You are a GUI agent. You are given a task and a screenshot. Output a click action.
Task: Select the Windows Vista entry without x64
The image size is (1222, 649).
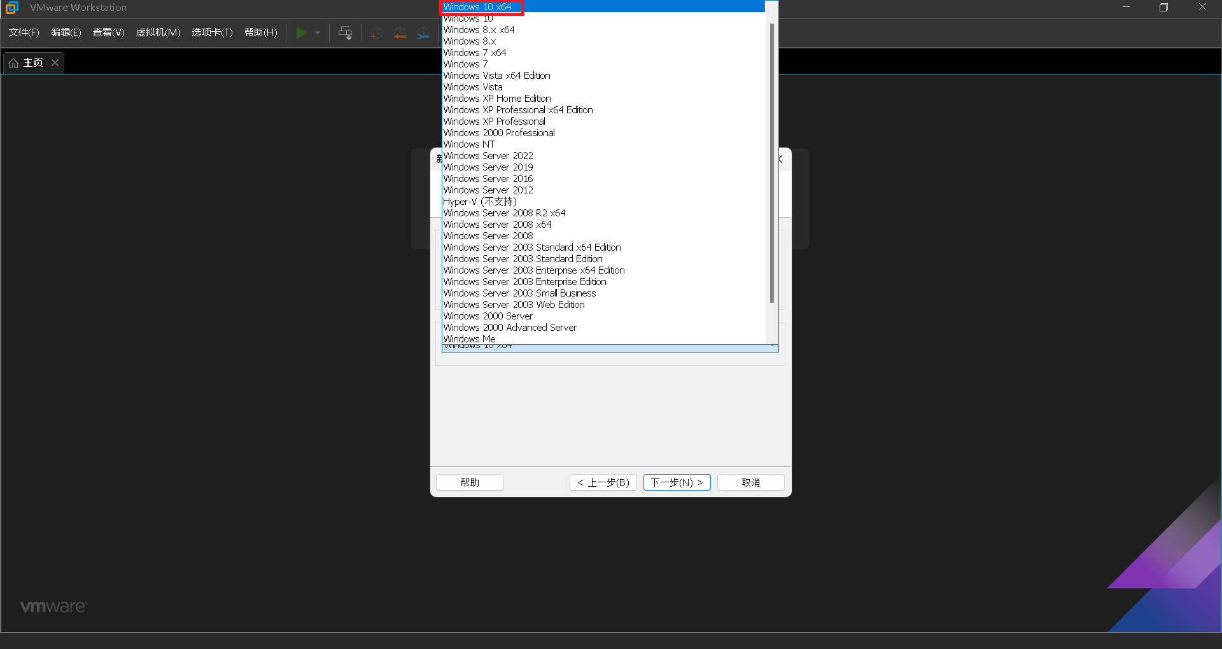pyautogui.click(x=603, y=87)
